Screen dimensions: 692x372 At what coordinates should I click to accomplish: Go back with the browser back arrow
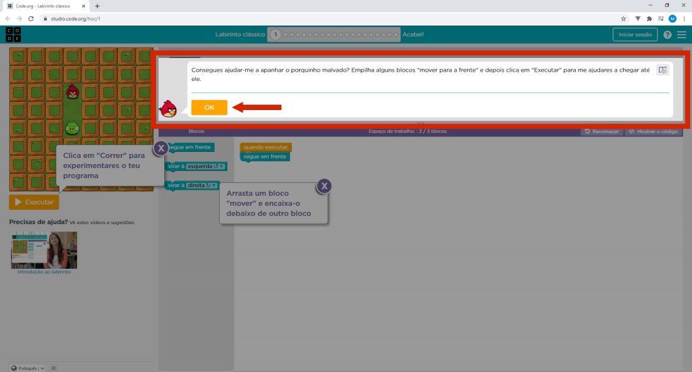pos(7,18)
